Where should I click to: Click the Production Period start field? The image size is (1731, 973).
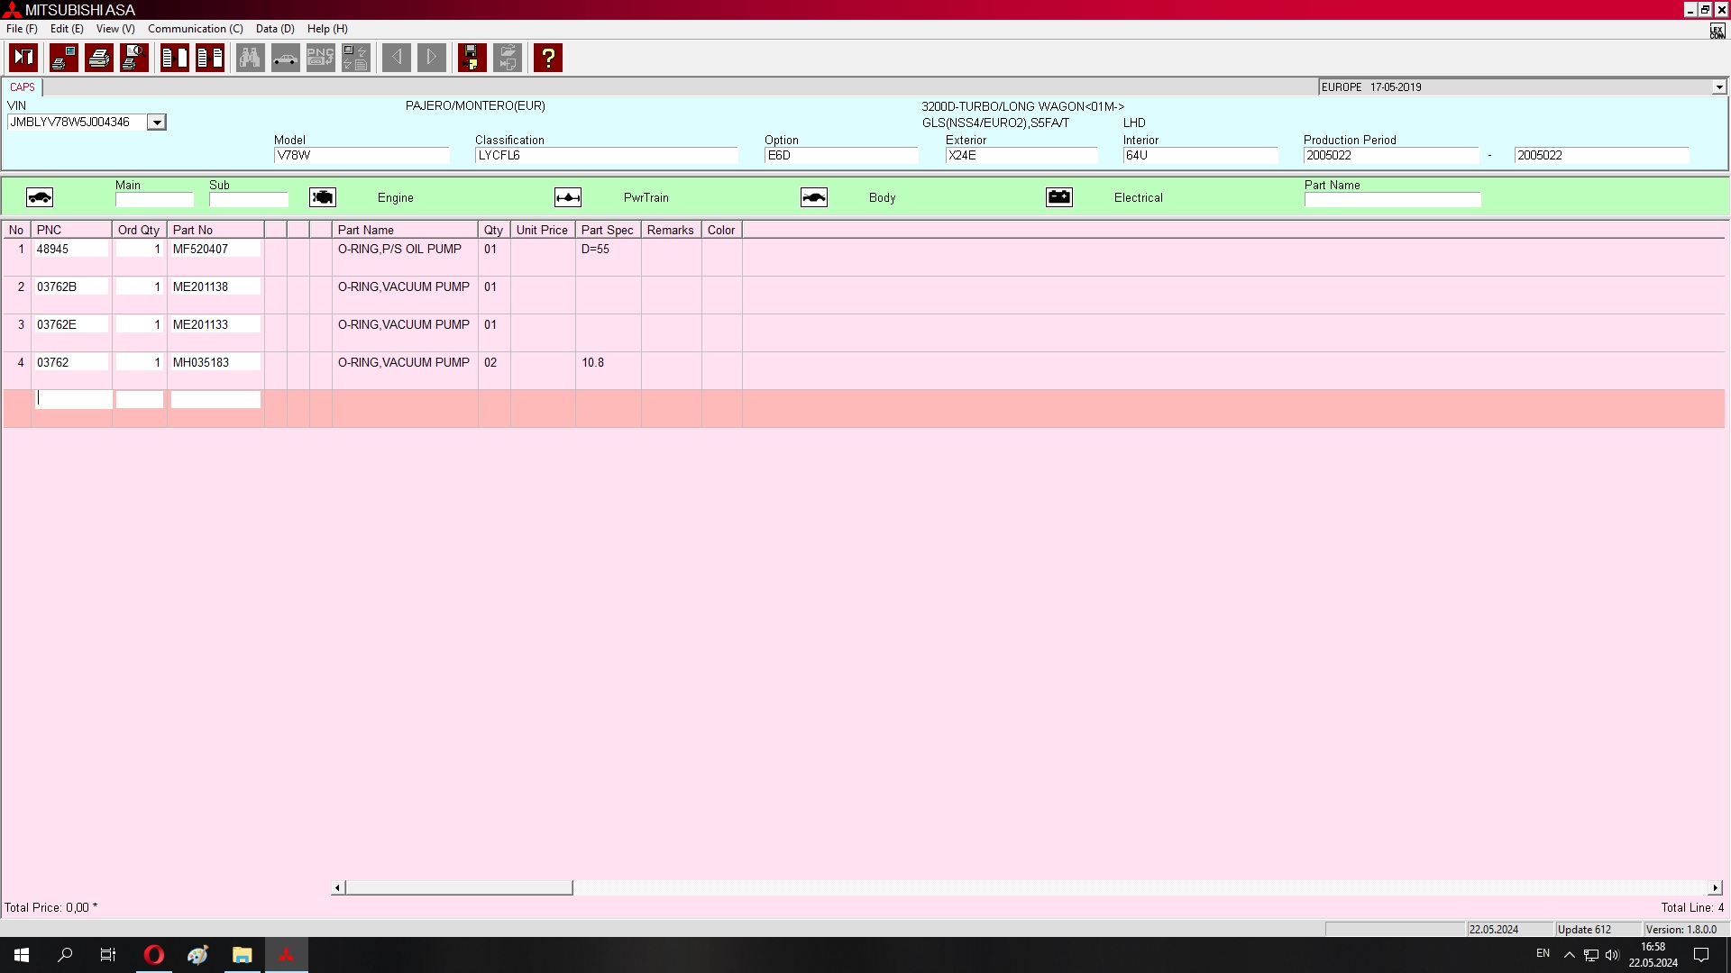click(1391, 156)
